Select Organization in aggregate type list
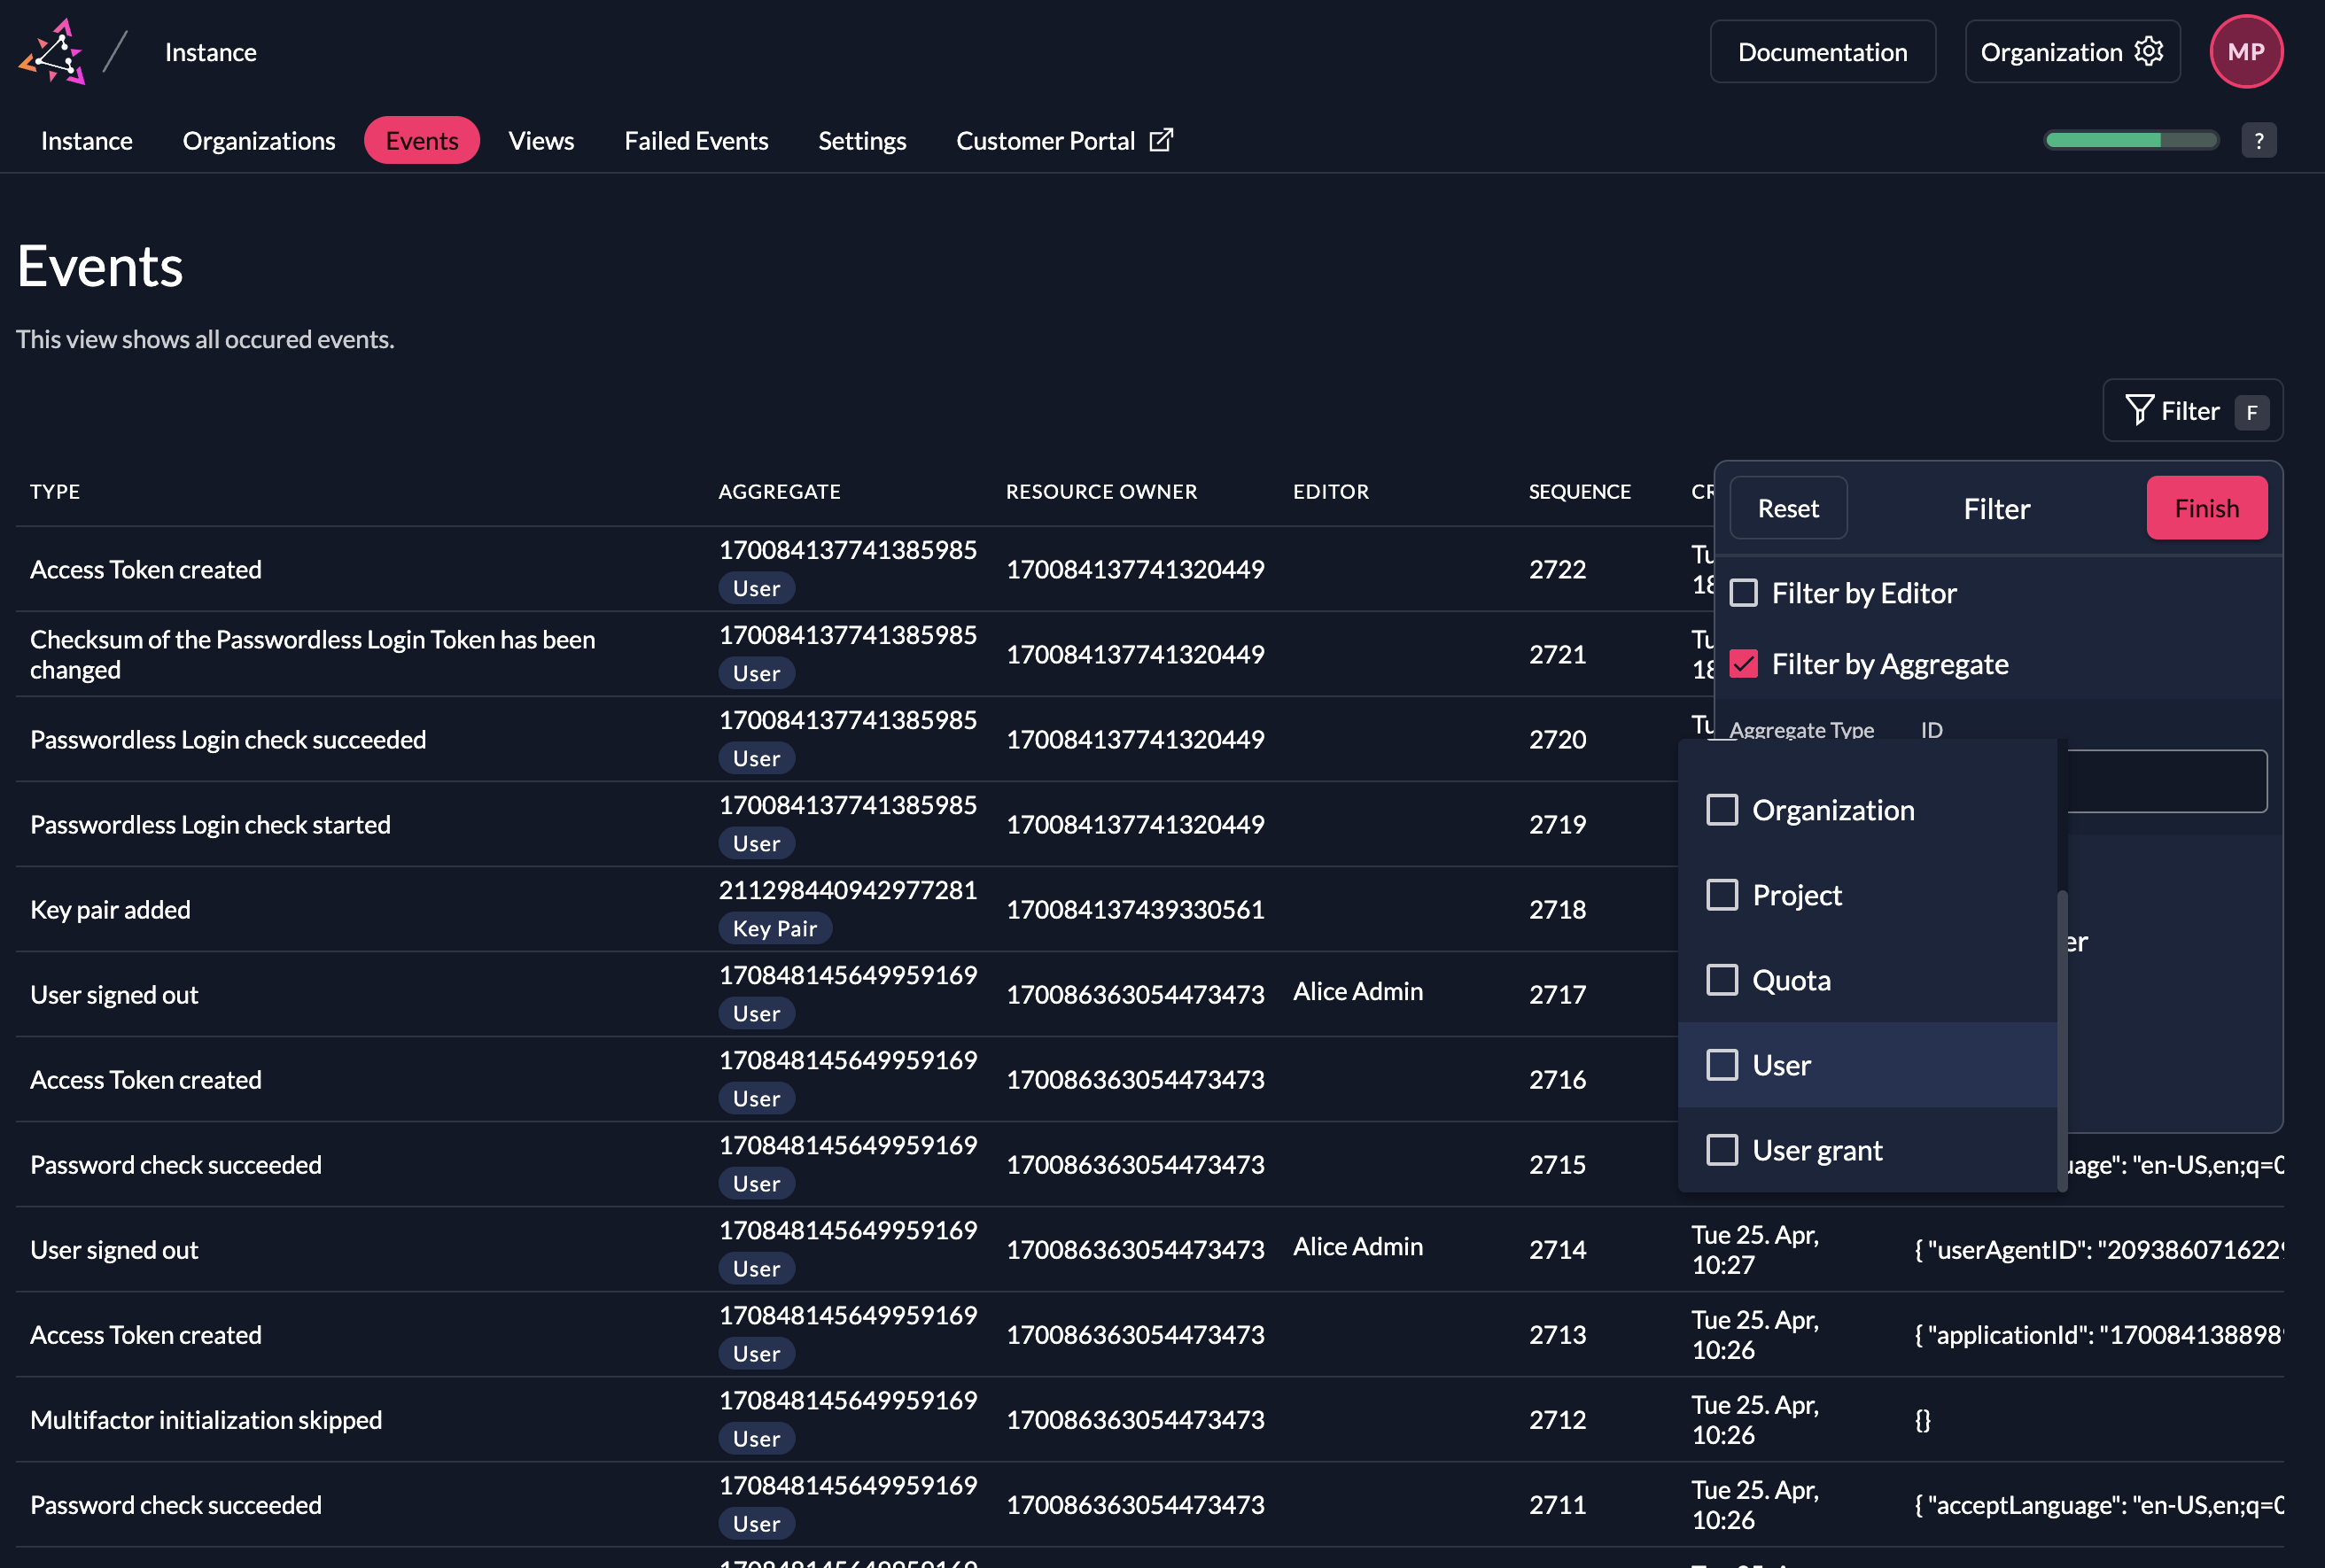Screen dimensions: 2325x1568 pyautogui.click(x=1722, y=810)
